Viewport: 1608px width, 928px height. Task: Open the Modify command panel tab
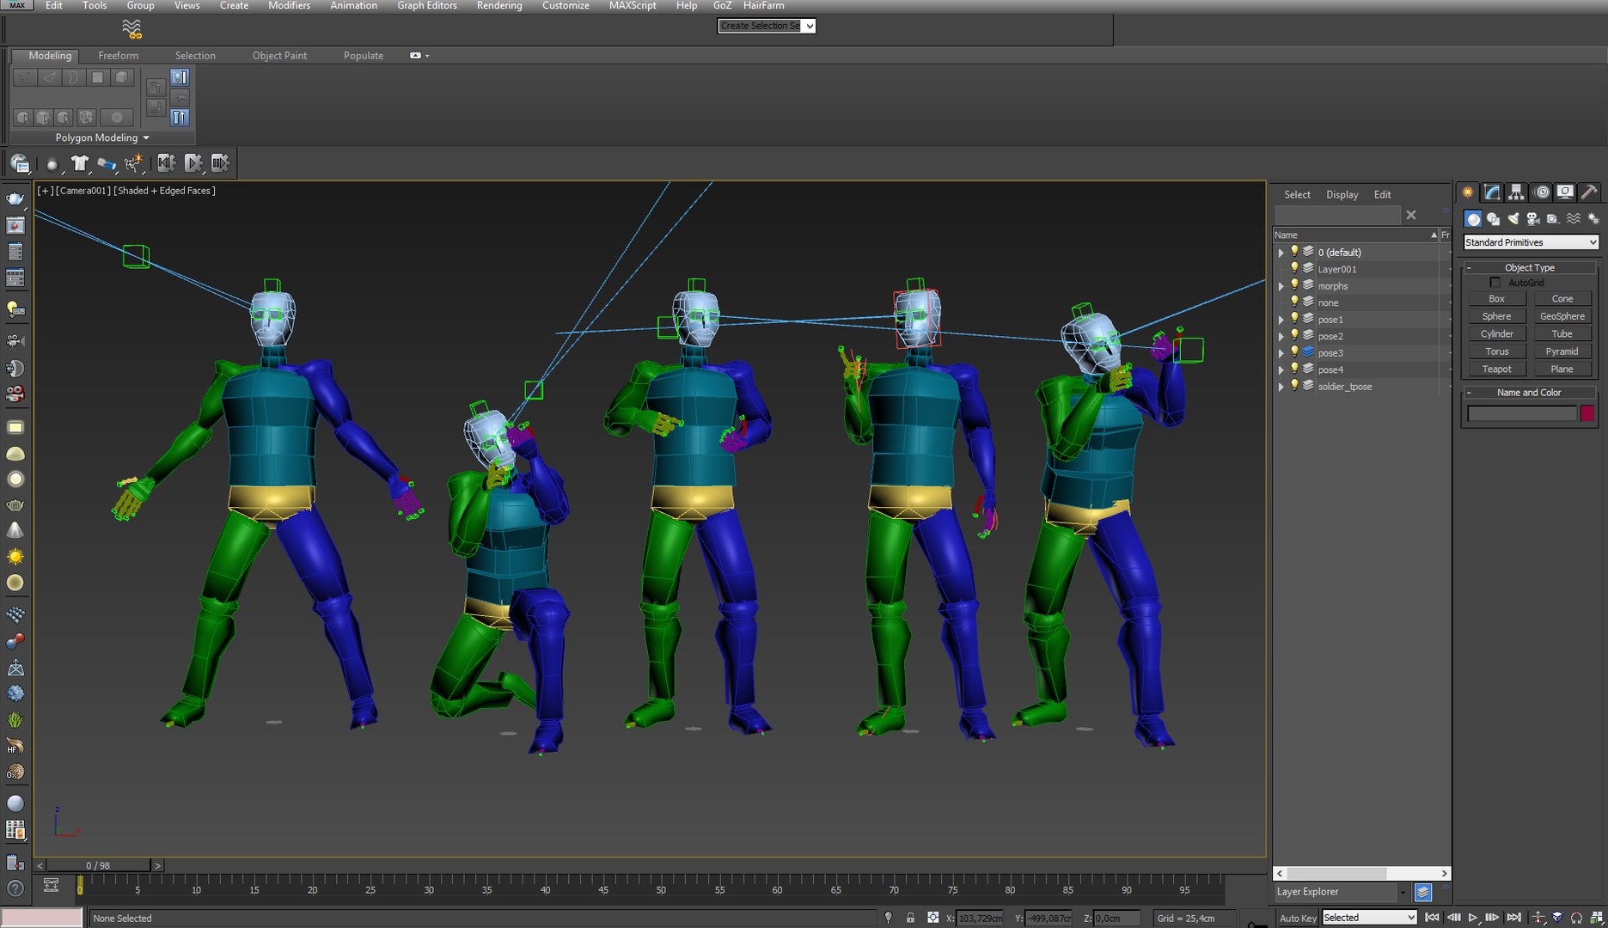click(x=1492, y=192)
